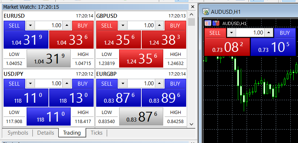This screenshot has height=143, width=298.
Task: Click the one-click trading panel icon on AUDUSD chart
Action: coord(208,23)
